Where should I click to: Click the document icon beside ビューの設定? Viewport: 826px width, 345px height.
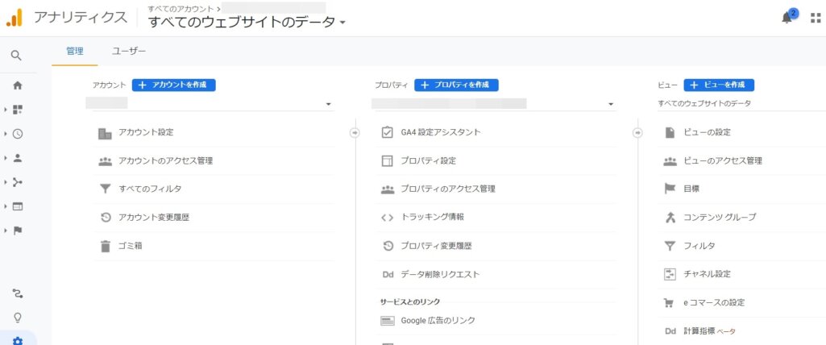point(670,132)
